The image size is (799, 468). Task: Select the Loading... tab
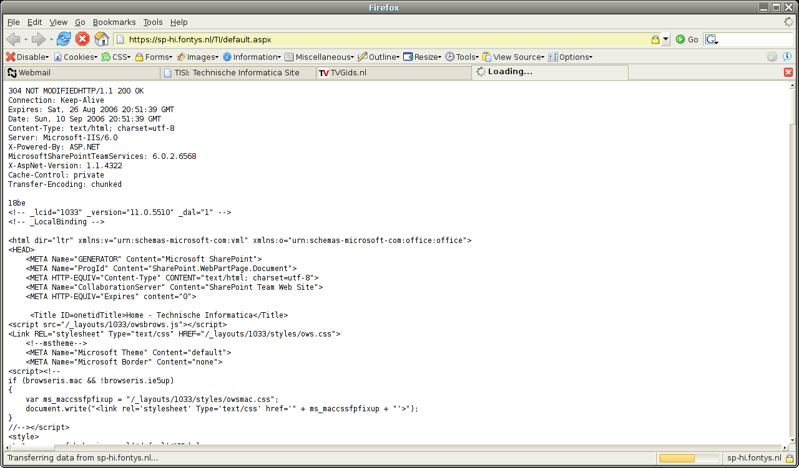550,72
